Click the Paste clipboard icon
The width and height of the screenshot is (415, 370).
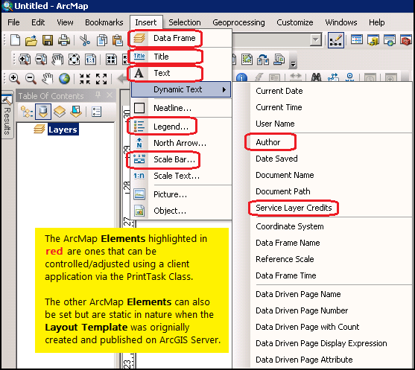118,41
